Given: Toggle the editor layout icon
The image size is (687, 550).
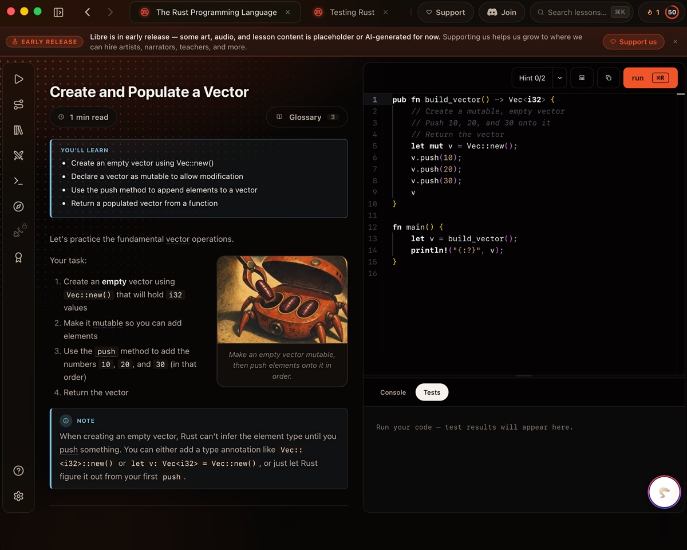Looking at the screenshot, I should tap(582, 78).
